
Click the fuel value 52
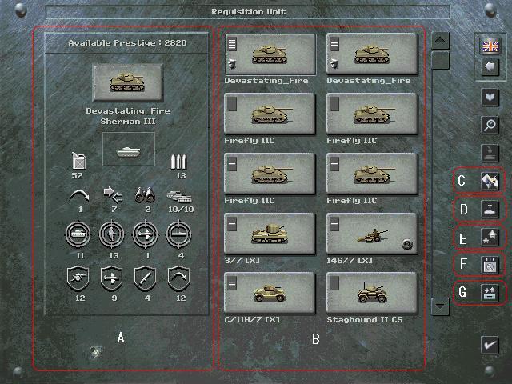(x=78, y=176)
